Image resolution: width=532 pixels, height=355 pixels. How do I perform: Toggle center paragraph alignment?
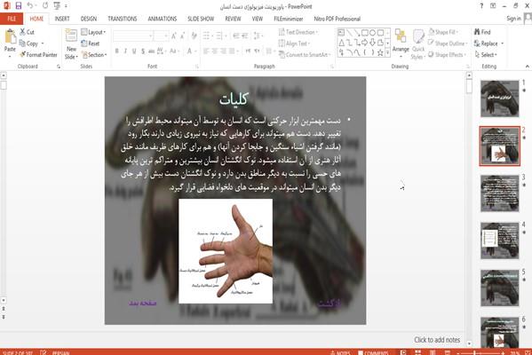click(215, 51)
